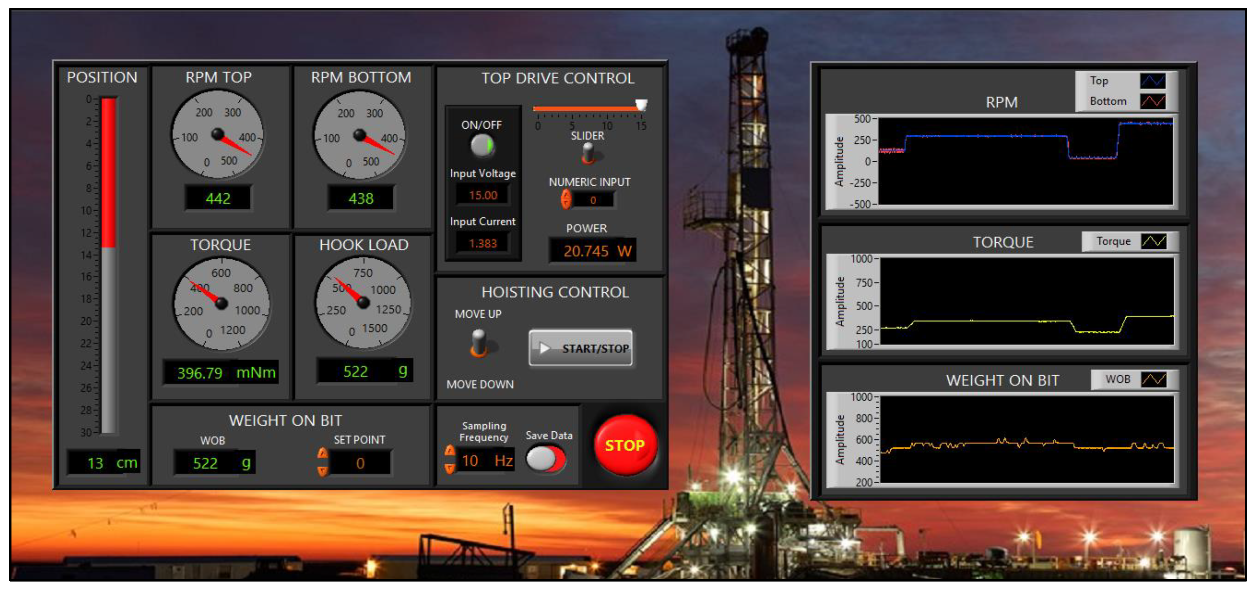The height and width of the screenshot is (592, 1259).
Task: Toggle the Save Data switch
Action: (x=546, y=459)
